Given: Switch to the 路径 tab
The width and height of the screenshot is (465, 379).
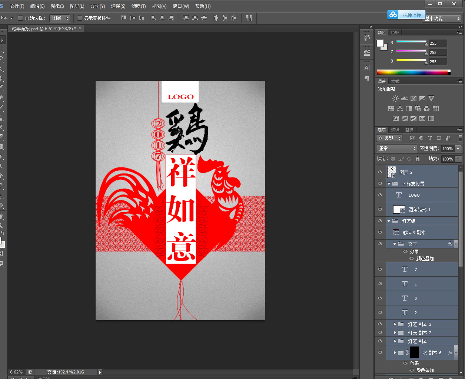Looking at the screenshot, I should (x=409, y=130).
